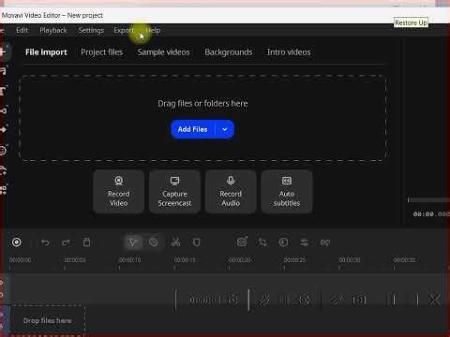Switch to the Project files tab

(101, 52)
